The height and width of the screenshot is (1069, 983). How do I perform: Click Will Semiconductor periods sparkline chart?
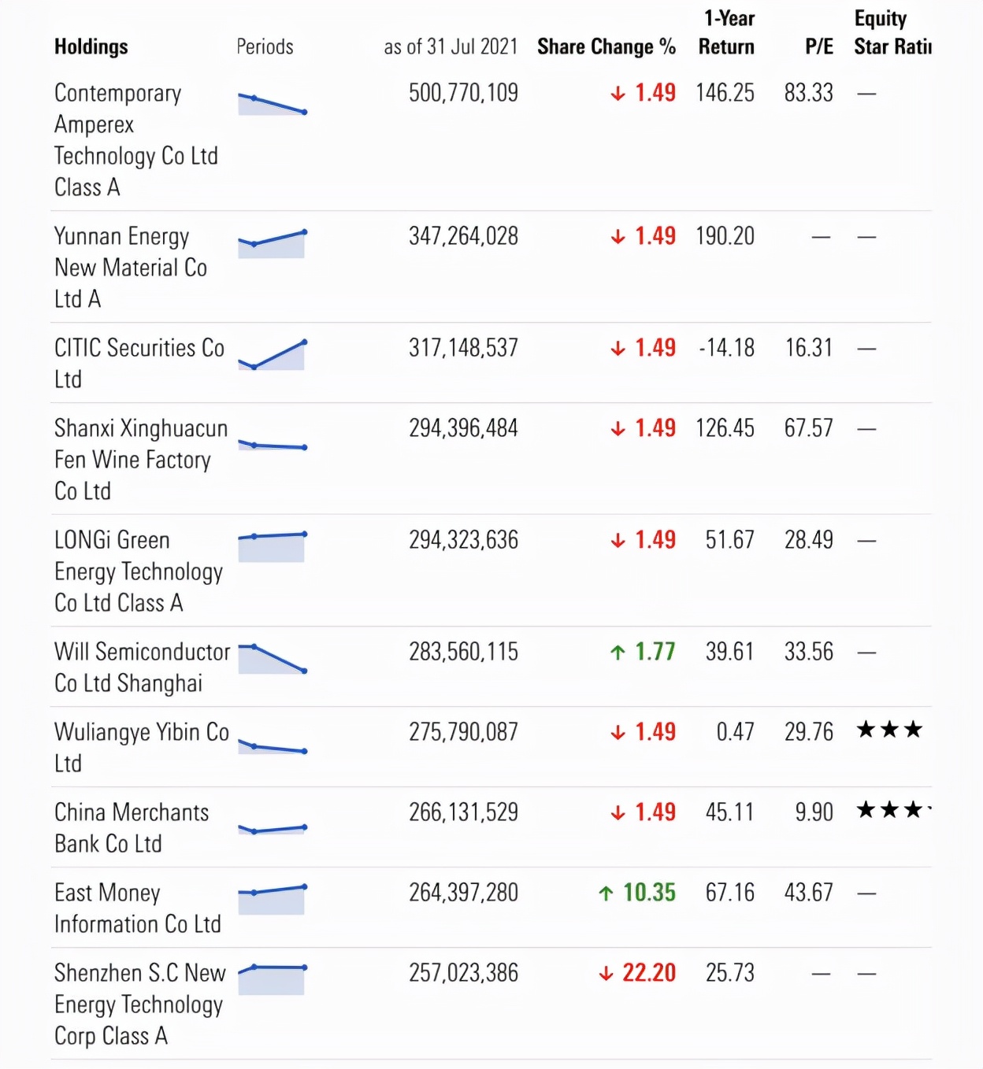272,659
